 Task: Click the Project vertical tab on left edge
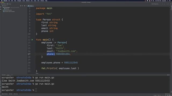click(x=1, y=8)
